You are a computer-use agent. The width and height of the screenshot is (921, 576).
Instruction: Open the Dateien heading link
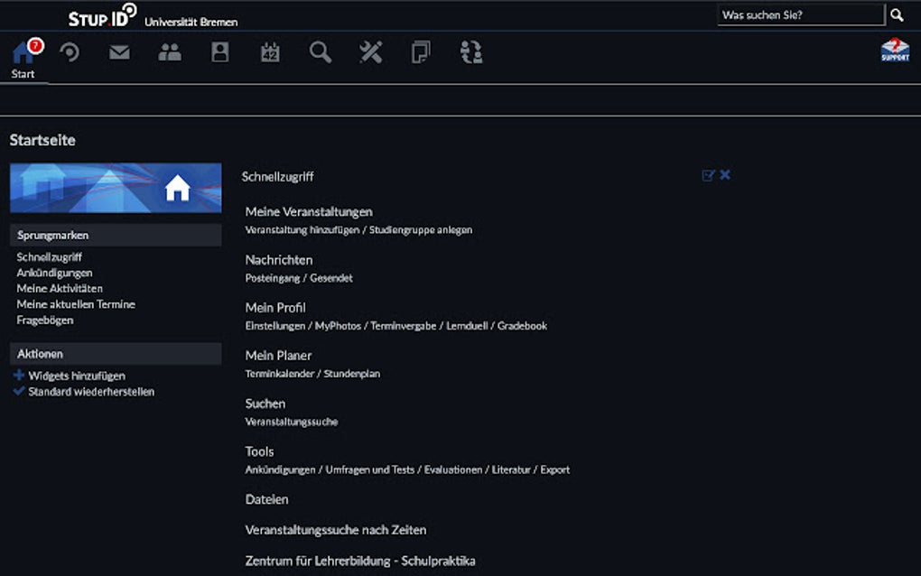coord(266,499)
